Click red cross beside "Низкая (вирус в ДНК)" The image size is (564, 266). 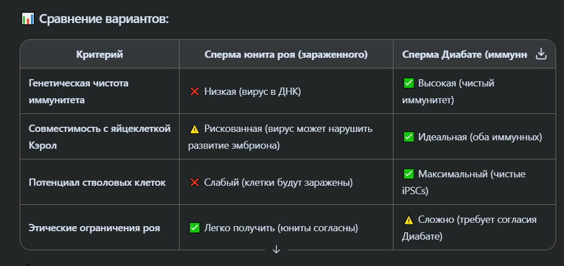195,91
